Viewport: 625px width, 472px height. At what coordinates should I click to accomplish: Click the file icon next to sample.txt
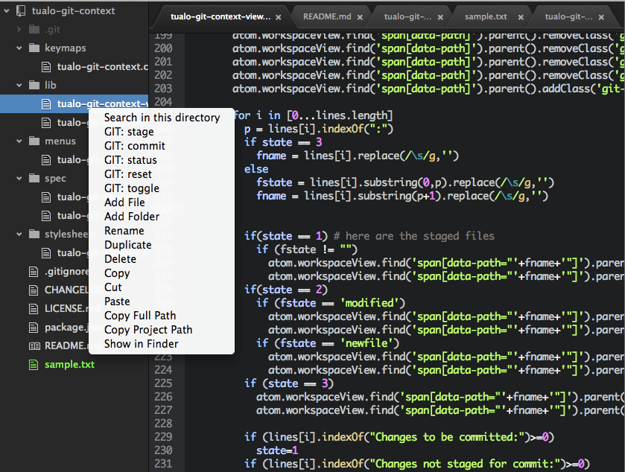34,364
